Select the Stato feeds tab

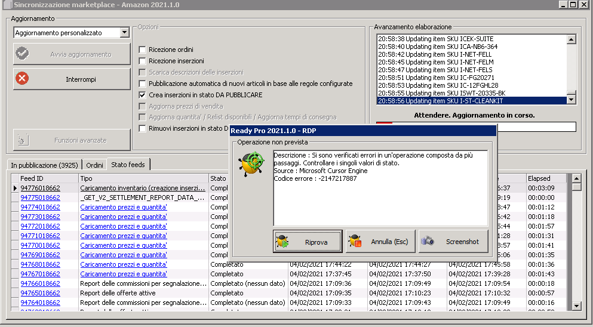tap(128, 165)
